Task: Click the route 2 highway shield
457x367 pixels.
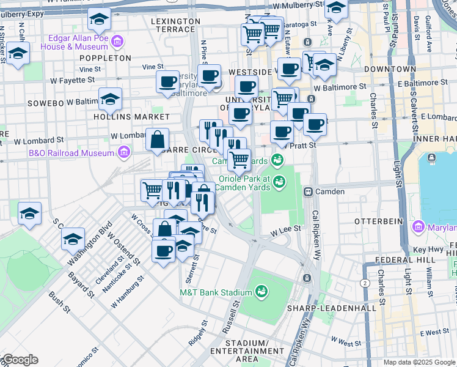Action: 365,283
